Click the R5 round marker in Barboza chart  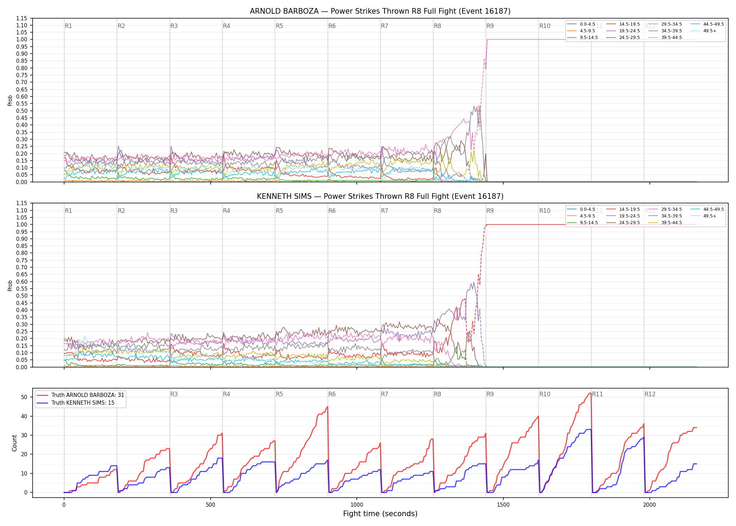pyautogui.click(x=279, y=26)
